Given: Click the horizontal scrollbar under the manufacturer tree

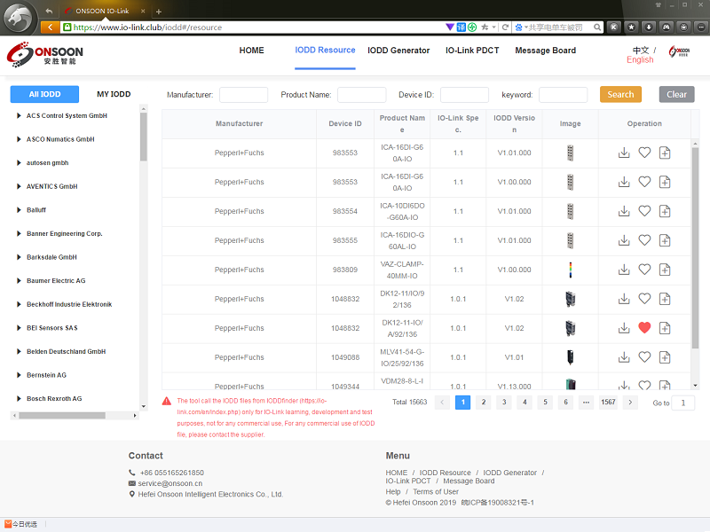Looking at the screenshot, I should click(x=62, y=415).
